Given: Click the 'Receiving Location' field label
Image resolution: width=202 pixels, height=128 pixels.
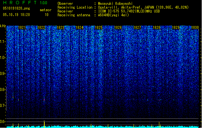Looking at the screenshot, I should [75, 7].
